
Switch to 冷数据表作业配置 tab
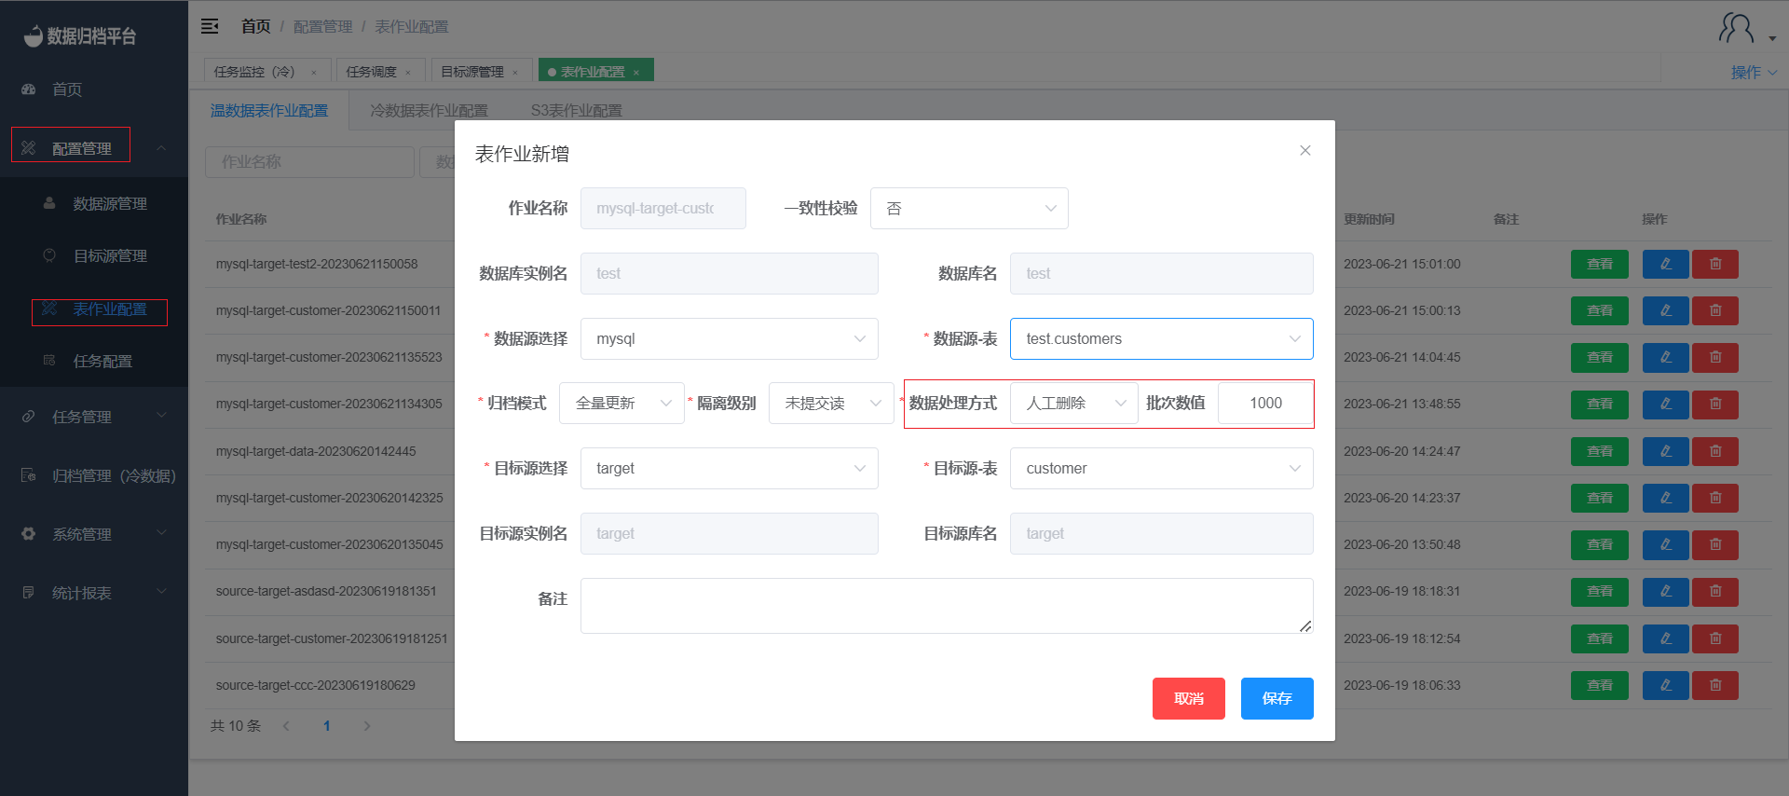(x=429, y=111)
